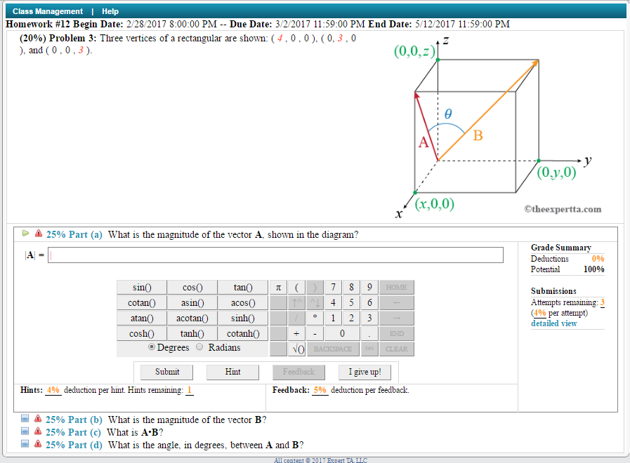Image resolution: width=630 pixels, height=463 pixels.
Task: Click the red alert triangle beside Part (d)
Action: [x=37, y=443]
